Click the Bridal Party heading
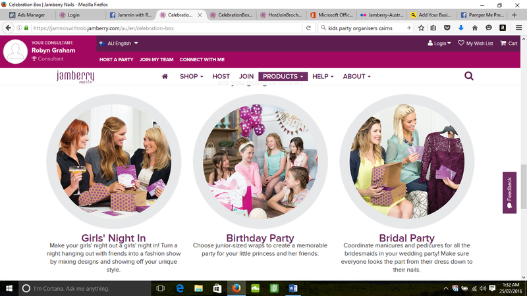 (x=406, y=237)
